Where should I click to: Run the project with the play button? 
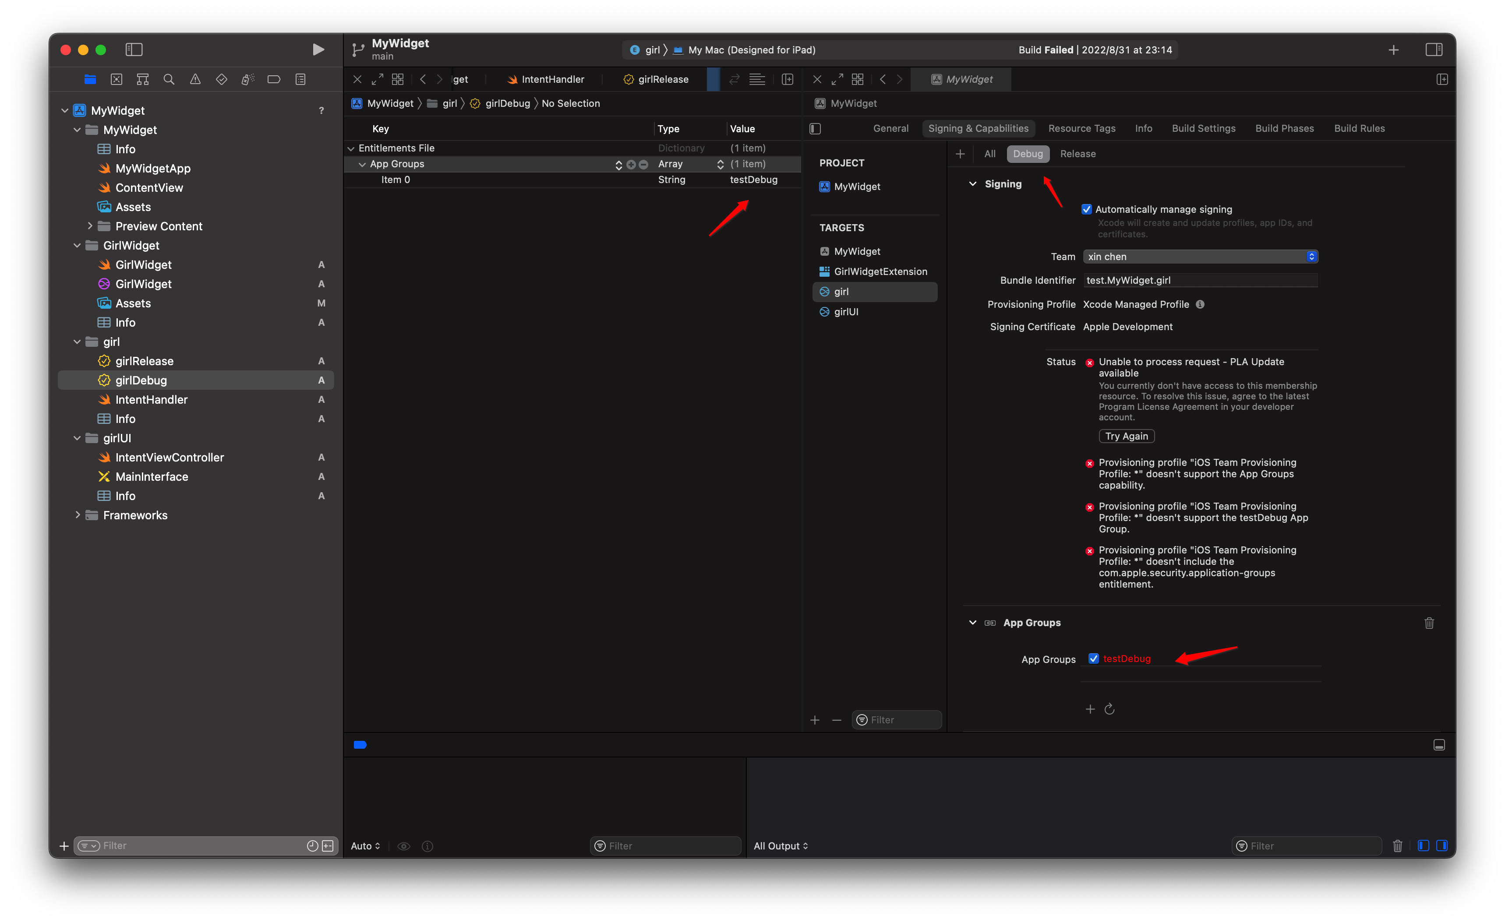tap(318, 49)
